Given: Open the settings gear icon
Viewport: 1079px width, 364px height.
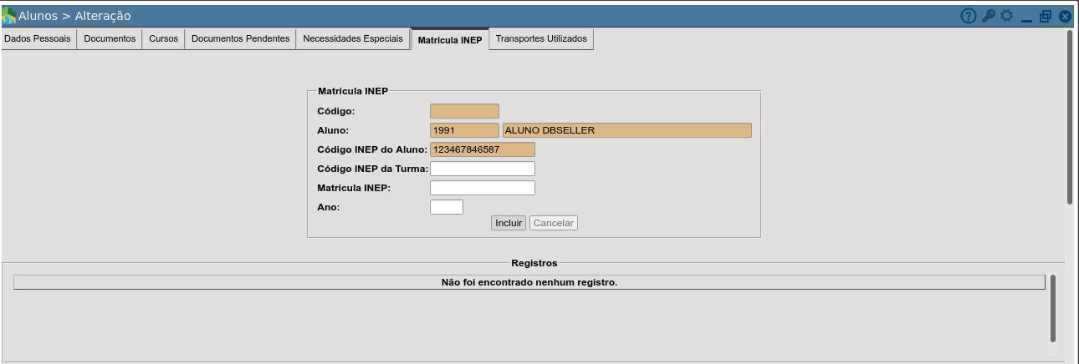Looking at the screenshot, I should [1006, 16].
